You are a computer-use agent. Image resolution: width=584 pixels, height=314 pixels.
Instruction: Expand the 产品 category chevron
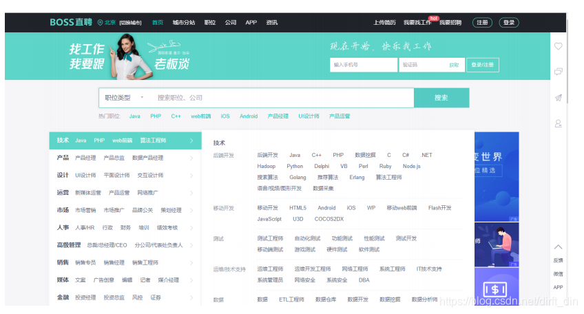pyautogui.click(x=191, y=158)
